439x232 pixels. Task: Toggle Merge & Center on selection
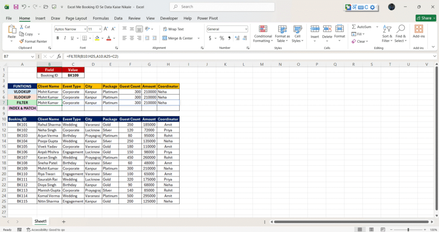tap(177, 38)
